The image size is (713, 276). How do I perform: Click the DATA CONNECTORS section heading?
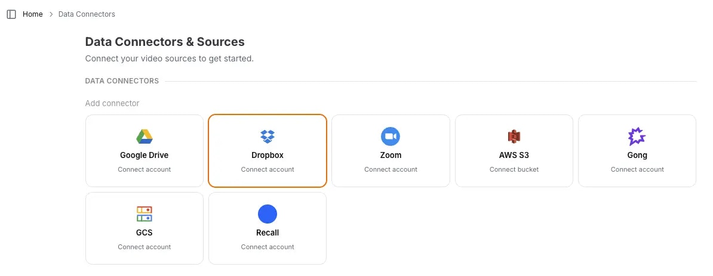[x=122, y=81]
